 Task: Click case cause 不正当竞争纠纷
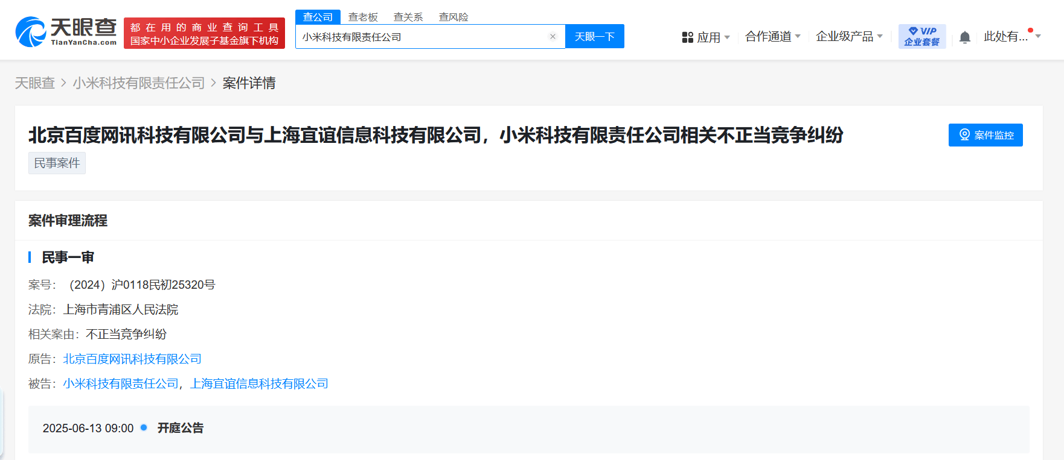tap(126, 335)
